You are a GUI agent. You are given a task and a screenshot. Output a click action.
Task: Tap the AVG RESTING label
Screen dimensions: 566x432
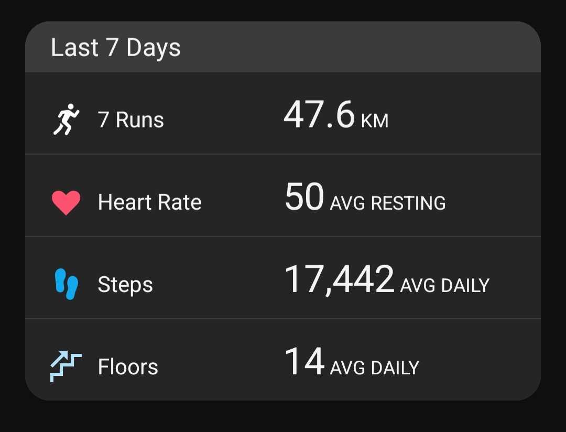tap(388, 203)
